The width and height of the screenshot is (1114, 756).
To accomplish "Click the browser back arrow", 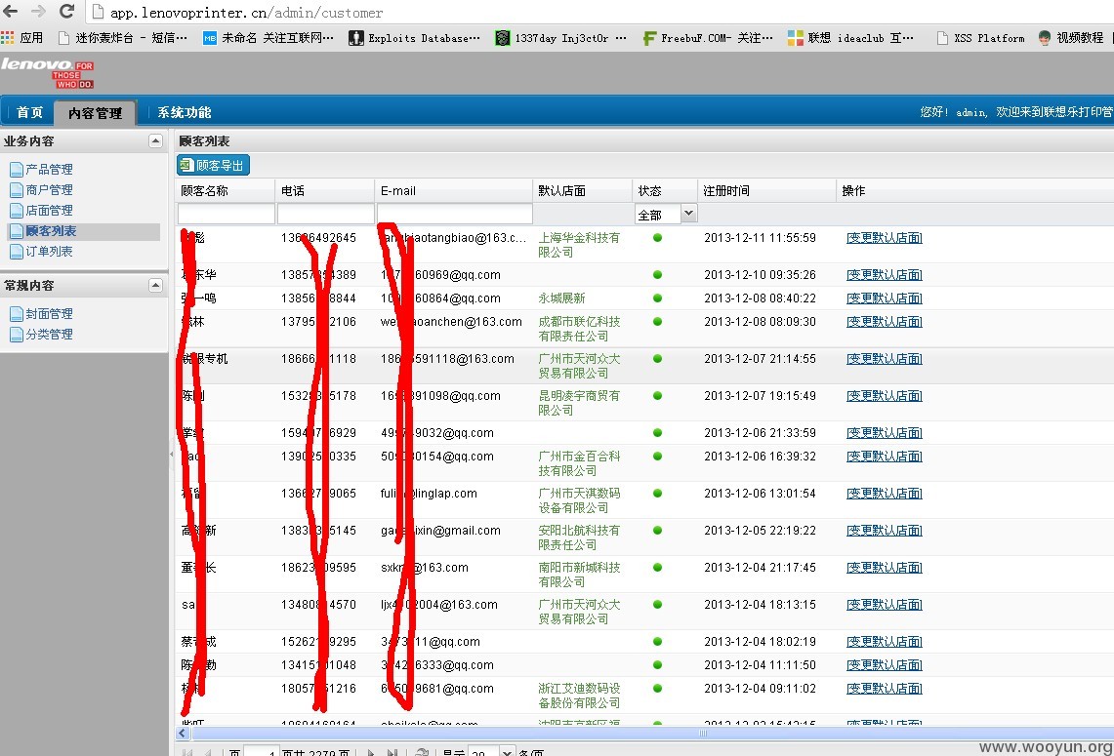I will 12,12.
